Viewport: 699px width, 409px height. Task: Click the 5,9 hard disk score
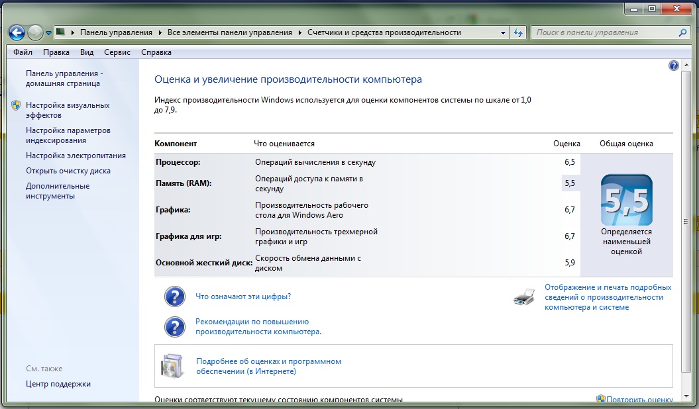[x=569, y=263]
